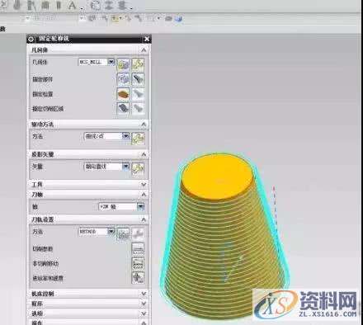Collapse the 几何体 section header

click(144, 50)
